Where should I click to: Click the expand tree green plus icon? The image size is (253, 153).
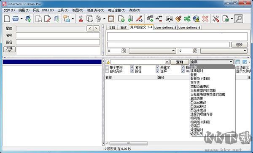coord(150,19)
